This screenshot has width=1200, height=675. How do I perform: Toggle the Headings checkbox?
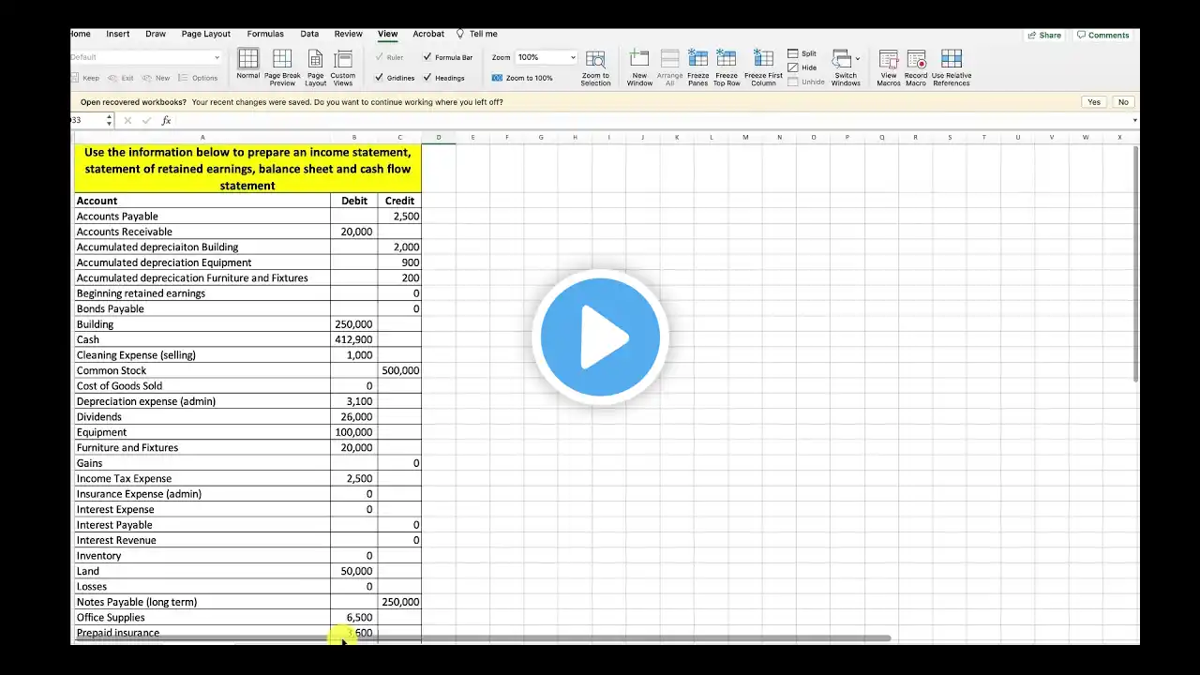coord(427,78)
